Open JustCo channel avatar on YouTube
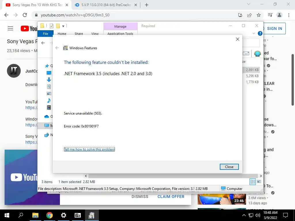295x221 pixels. tap(14, 71)
